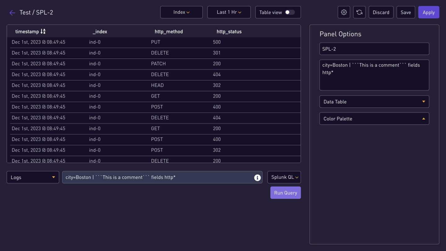Click the PUT method cell

point(156,42)
